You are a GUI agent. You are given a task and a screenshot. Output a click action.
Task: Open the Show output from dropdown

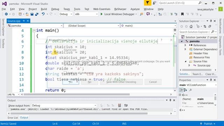point(64,106)
